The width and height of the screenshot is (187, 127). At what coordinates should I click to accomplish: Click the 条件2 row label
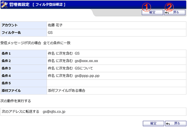6,61
